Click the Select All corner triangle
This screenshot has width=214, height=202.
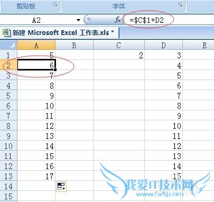click(8, 45)
